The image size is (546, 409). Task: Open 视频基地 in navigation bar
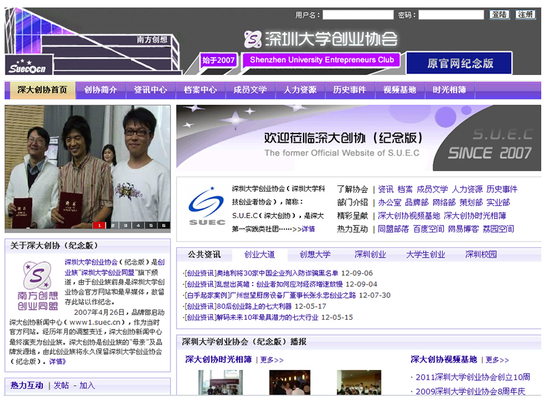coord(399,90)
